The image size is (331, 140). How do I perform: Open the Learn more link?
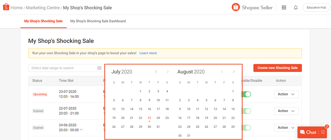tap(148, 53)
